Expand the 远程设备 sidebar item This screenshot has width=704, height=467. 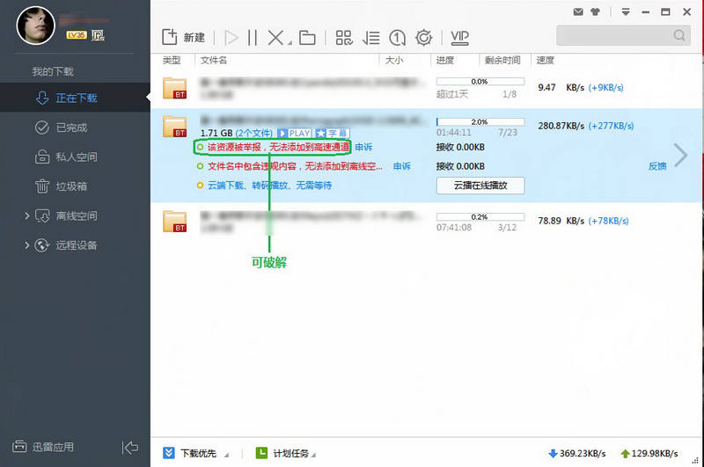click(x=28, y=245)
